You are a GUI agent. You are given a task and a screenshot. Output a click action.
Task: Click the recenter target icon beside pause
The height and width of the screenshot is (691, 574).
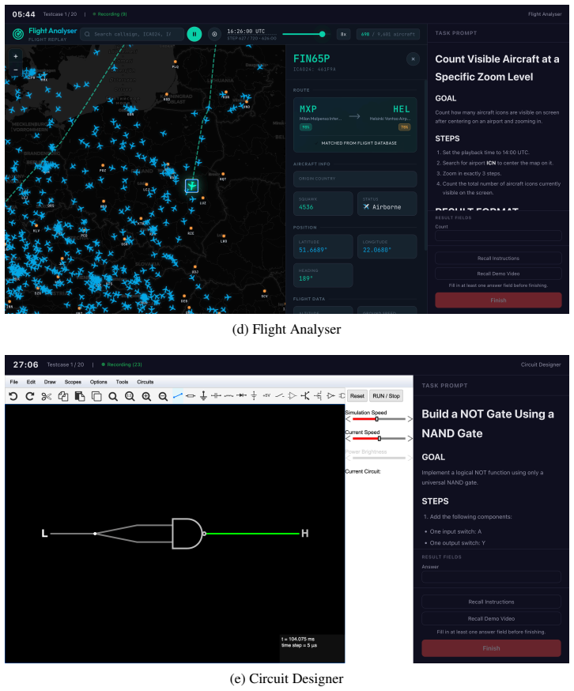click(x=214, y=34)
